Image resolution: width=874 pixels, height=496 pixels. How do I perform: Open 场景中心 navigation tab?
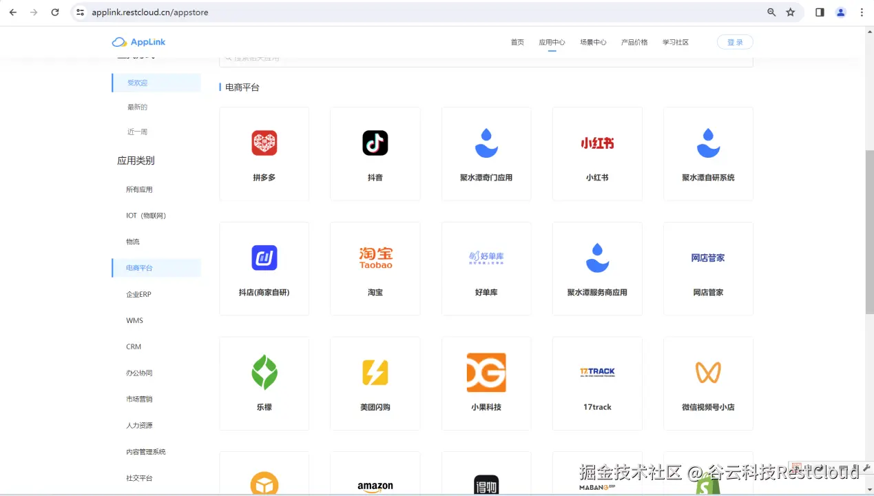(593, 42)
